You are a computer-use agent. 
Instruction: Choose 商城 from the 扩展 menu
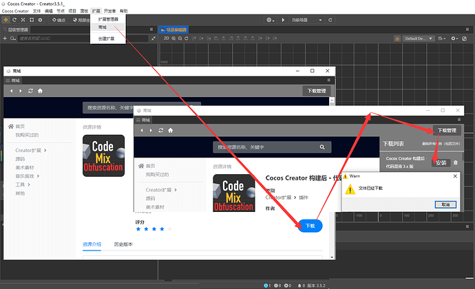pos(108,28)
